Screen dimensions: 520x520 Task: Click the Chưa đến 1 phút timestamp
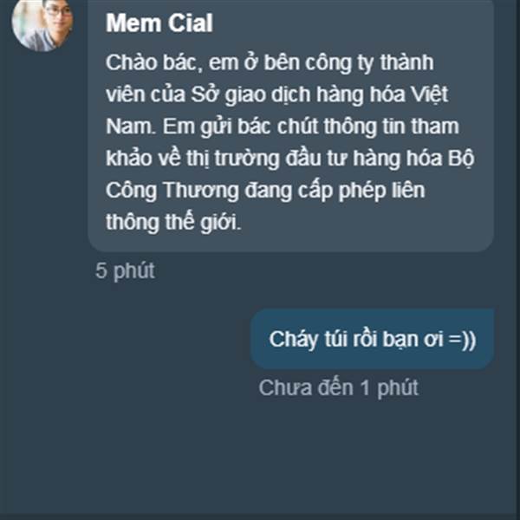[x=339, y=387]
